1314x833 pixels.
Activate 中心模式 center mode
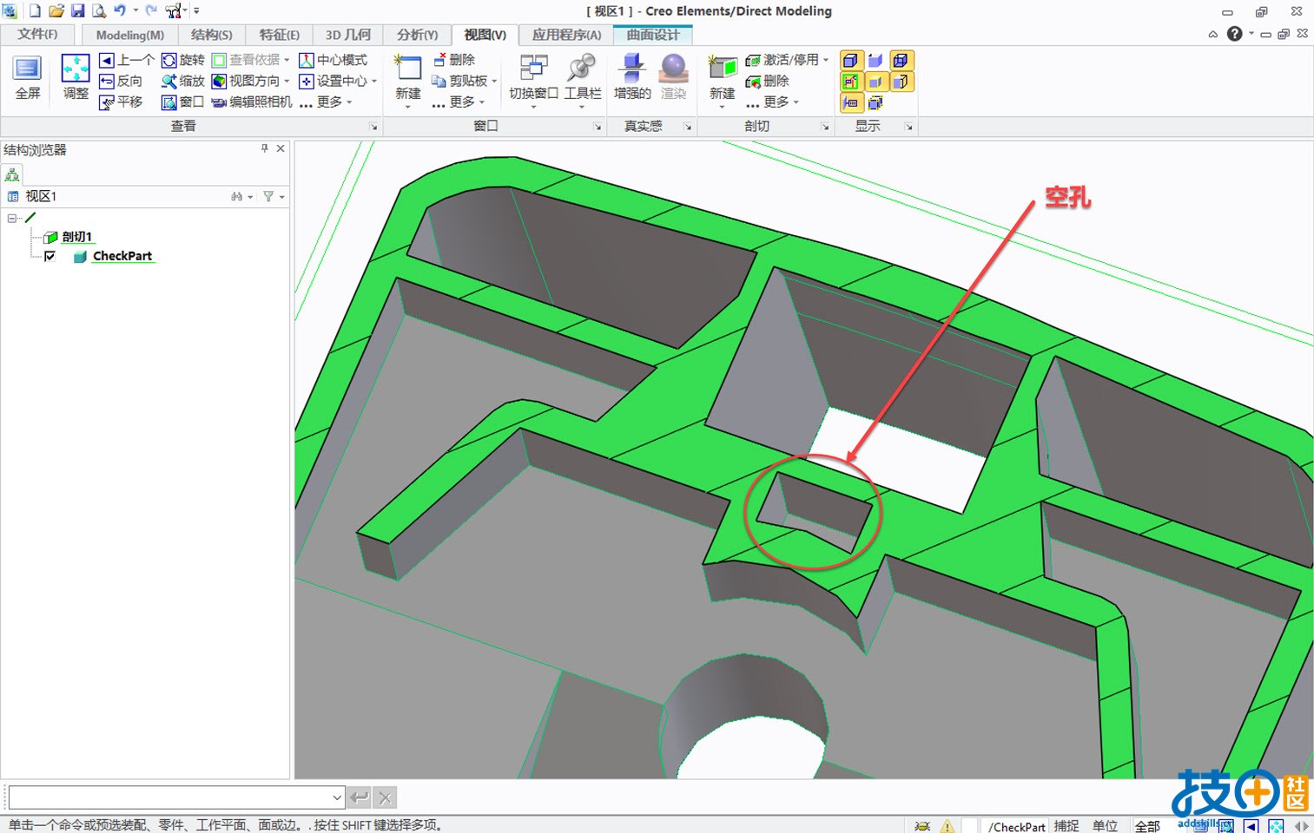click(x=333, y=60)
